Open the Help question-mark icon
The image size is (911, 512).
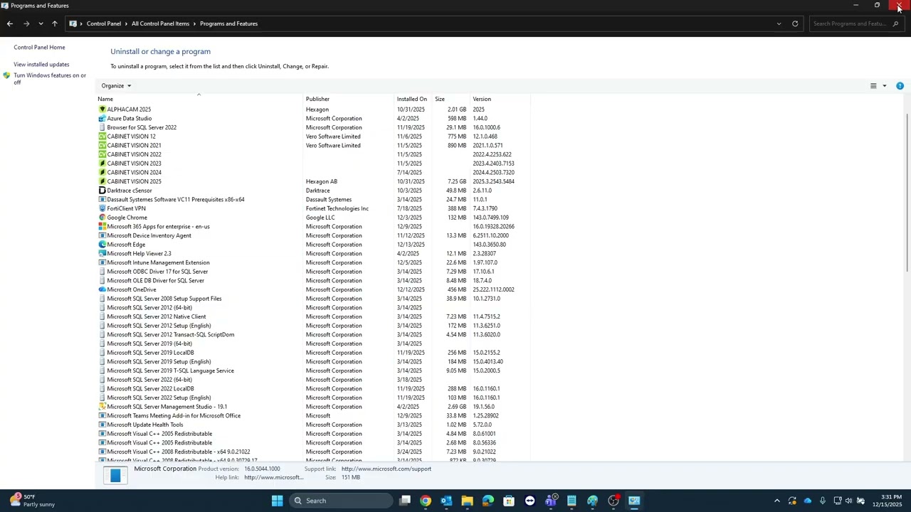pyautogui.click(x=900, y=86)
